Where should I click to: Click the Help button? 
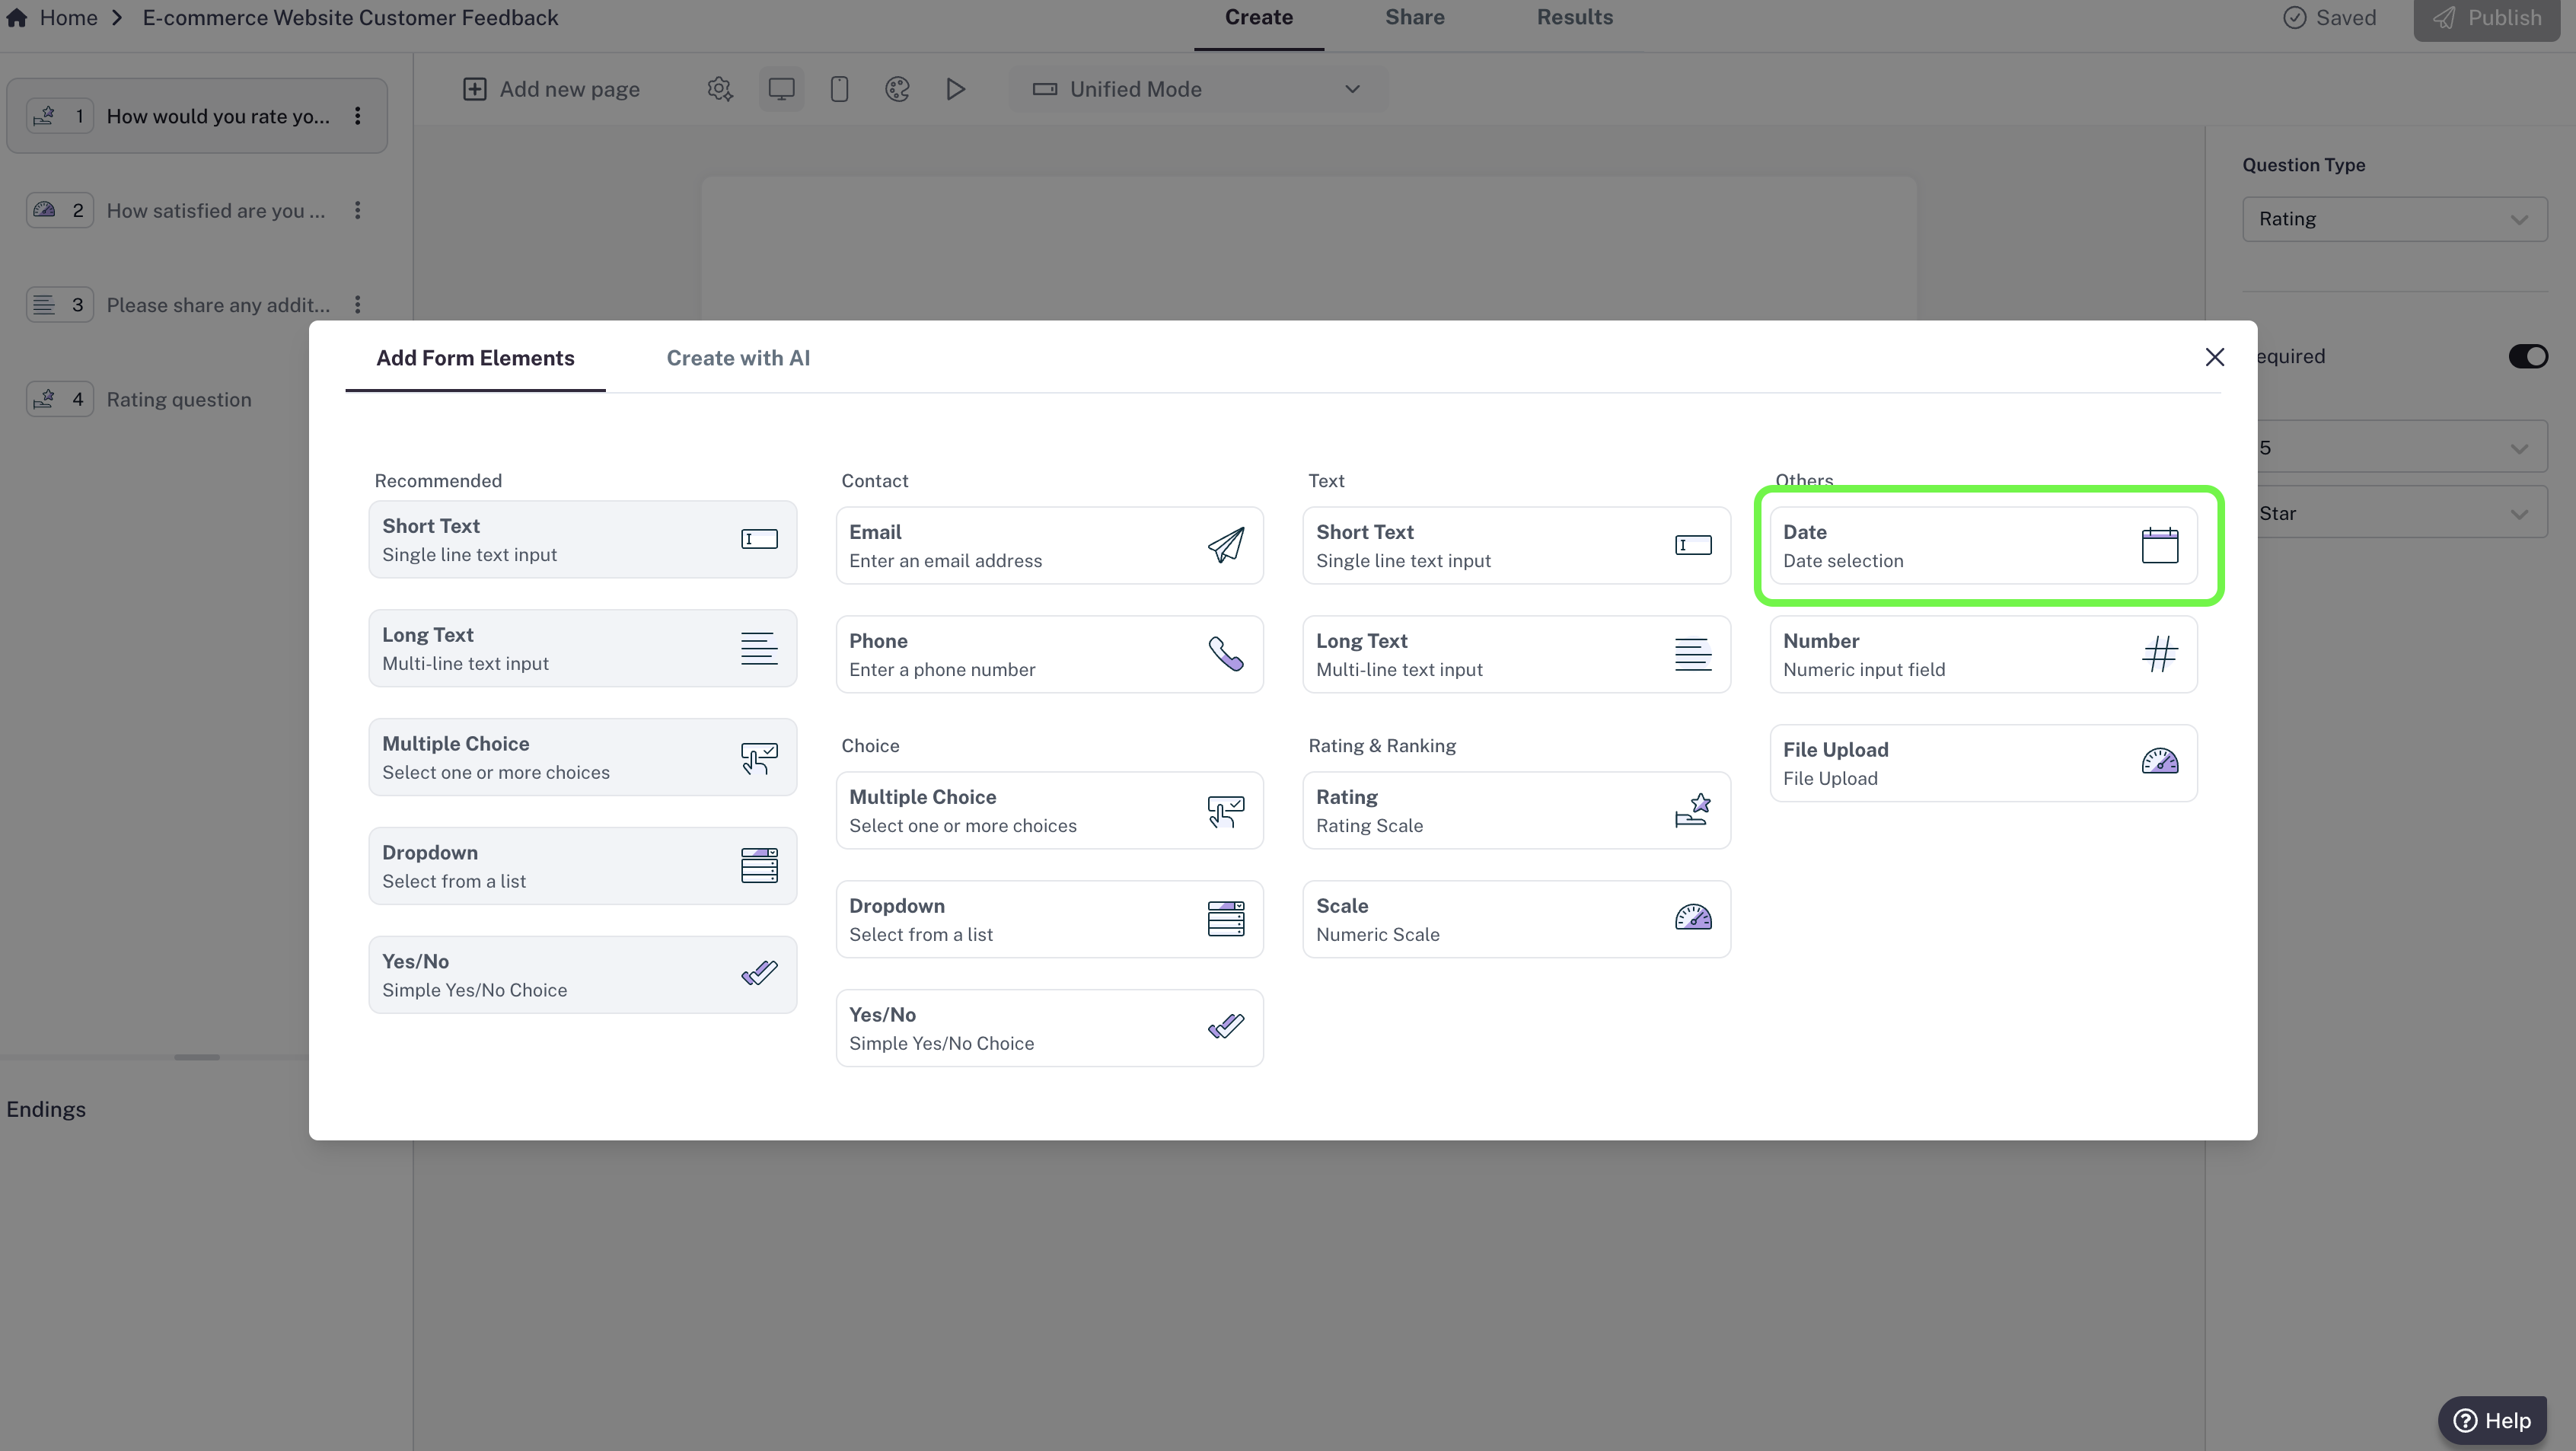[x=2492, y=1420]
